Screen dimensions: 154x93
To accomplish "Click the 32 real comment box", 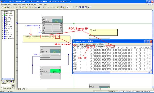I will (103, 32).
